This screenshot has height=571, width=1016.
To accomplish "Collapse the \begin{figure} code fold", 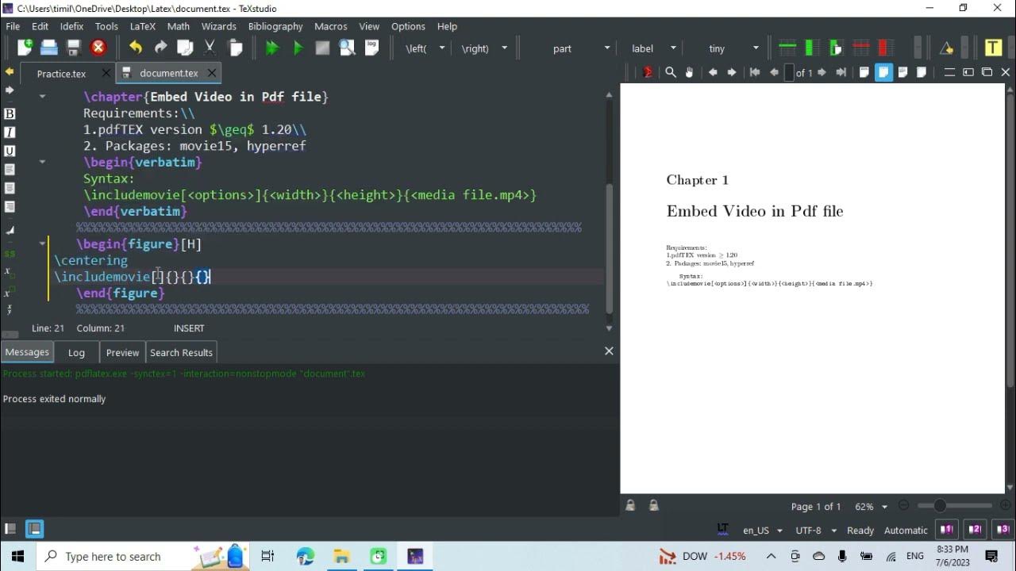I will pyautogui.click(x=42, y=243).
